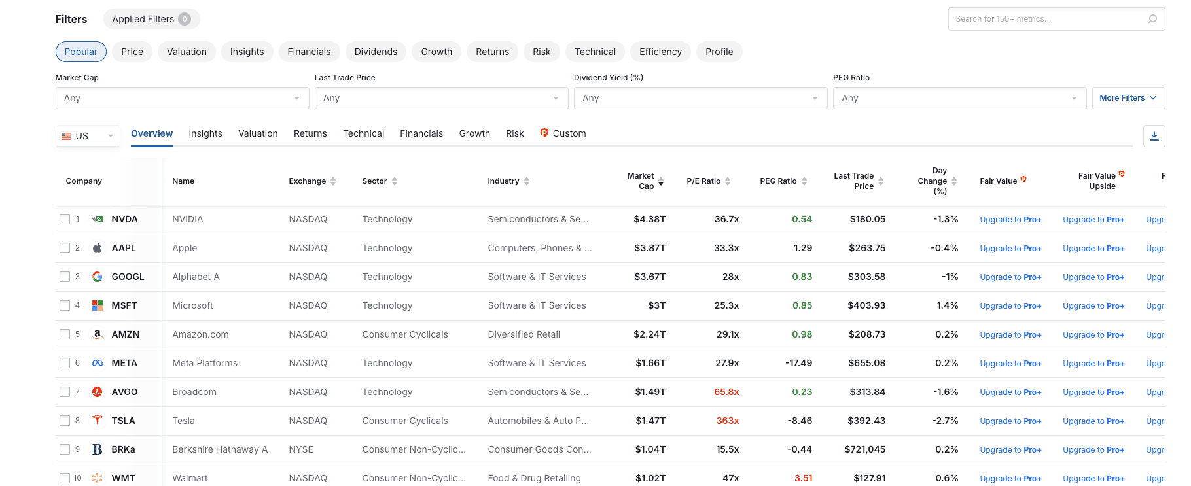Click the More Filters button
Screen dimensions: 1191x486
(x=1128, y=98)
